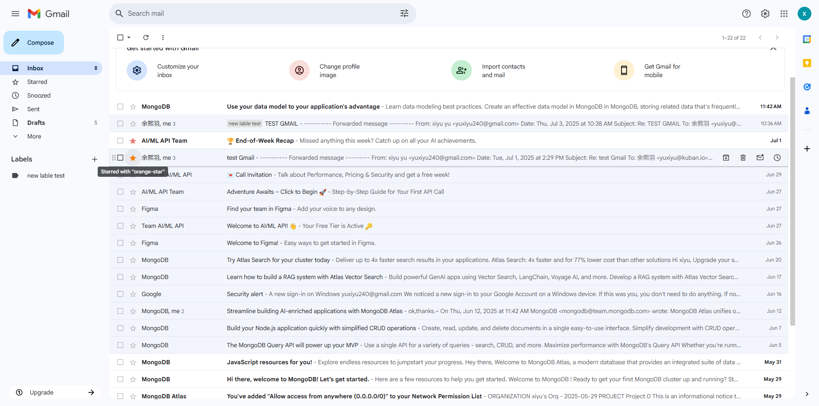Image resolution: width=819 pixels, height=406 pixels.
Task: Tick the End-of-Week Recap email checkbox
Action: click(x=120, y=141)
